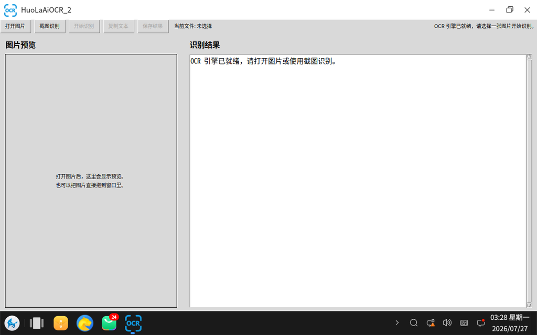Click the 图片预览 heading
The width and height of the screenshot is (537, 335).
pyautogui.click(x=20, y=45)
